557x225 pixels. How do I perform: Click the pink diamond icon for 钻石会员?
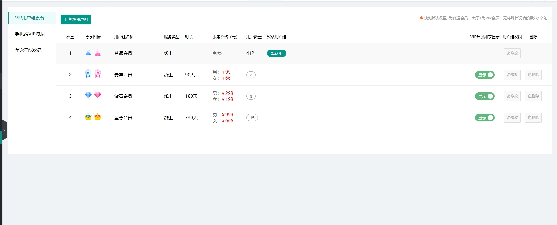(98, 95)
